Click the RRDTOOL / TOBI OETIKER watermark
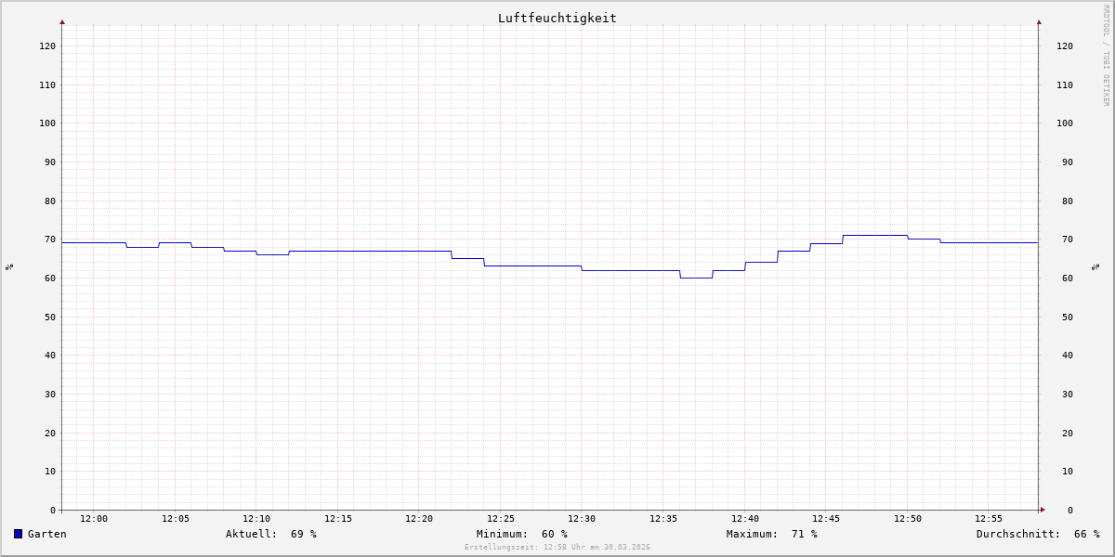Viewport: 1115px width, 557px height. tap(1106, 56)
